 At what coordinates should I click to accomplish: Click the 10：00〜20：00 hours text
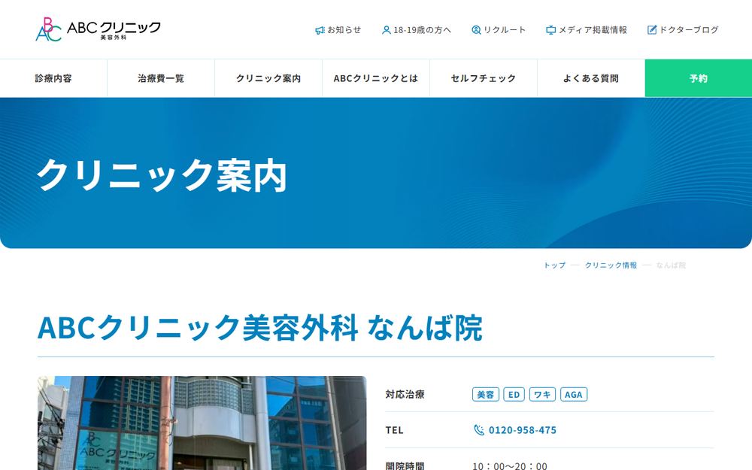coord(510,465)
